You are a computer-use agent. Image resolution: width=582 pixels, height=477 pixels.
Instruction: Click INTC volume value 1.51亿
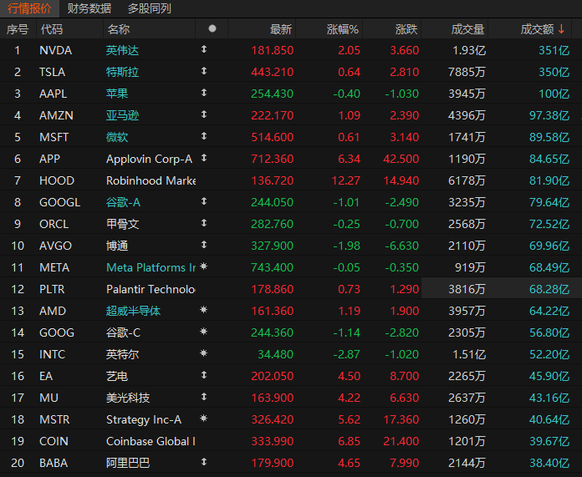tap(469, 354)
